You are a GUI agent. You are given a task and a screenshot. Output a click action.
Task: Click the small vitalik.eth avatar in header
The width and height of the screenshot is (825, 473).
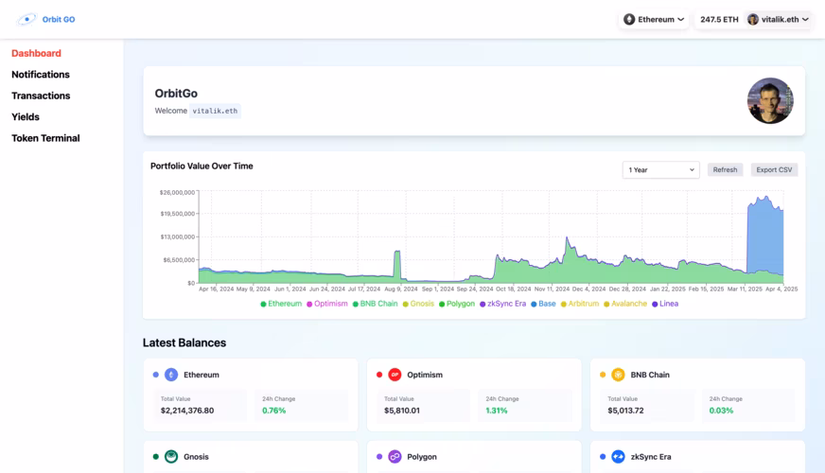click(x=753, y=20)
